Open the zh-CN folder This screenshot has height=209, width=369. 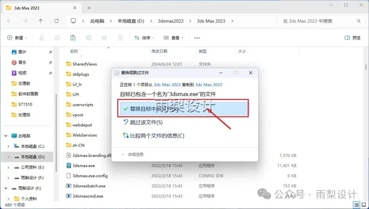(78, 145)
